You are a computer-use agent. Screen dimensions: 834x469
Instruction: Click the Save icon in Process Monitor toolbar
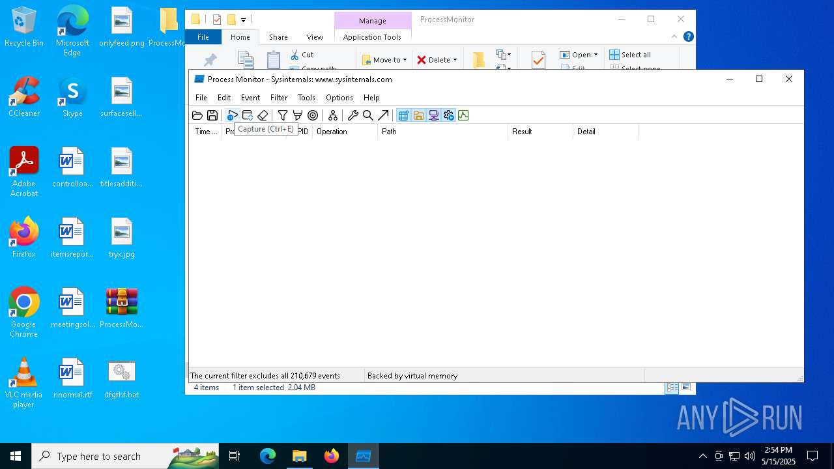212,115
